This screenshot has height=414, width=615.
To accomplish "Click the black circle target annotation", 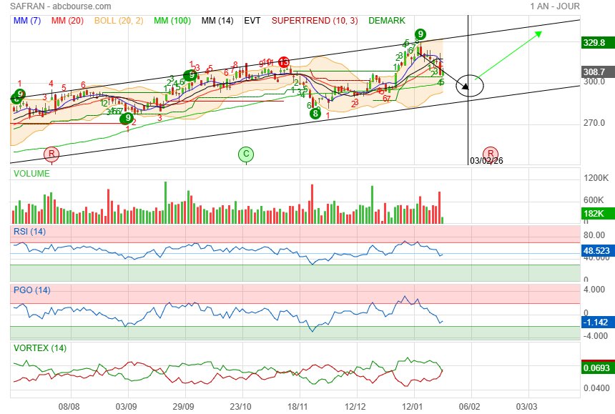I will [469, 86].
